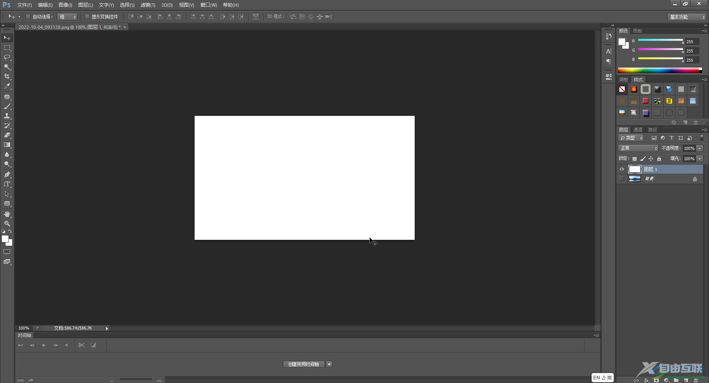This screenshot has width=709, height=383.
Task: Switch to the 路径 tab
Action: coord(653,130)
